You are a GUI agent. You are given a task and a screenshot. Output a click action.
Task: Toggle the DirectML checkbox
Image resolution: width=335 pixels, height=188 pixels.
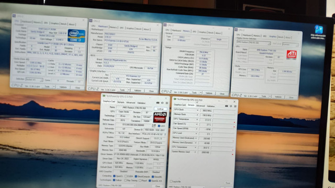coord(153,177)
